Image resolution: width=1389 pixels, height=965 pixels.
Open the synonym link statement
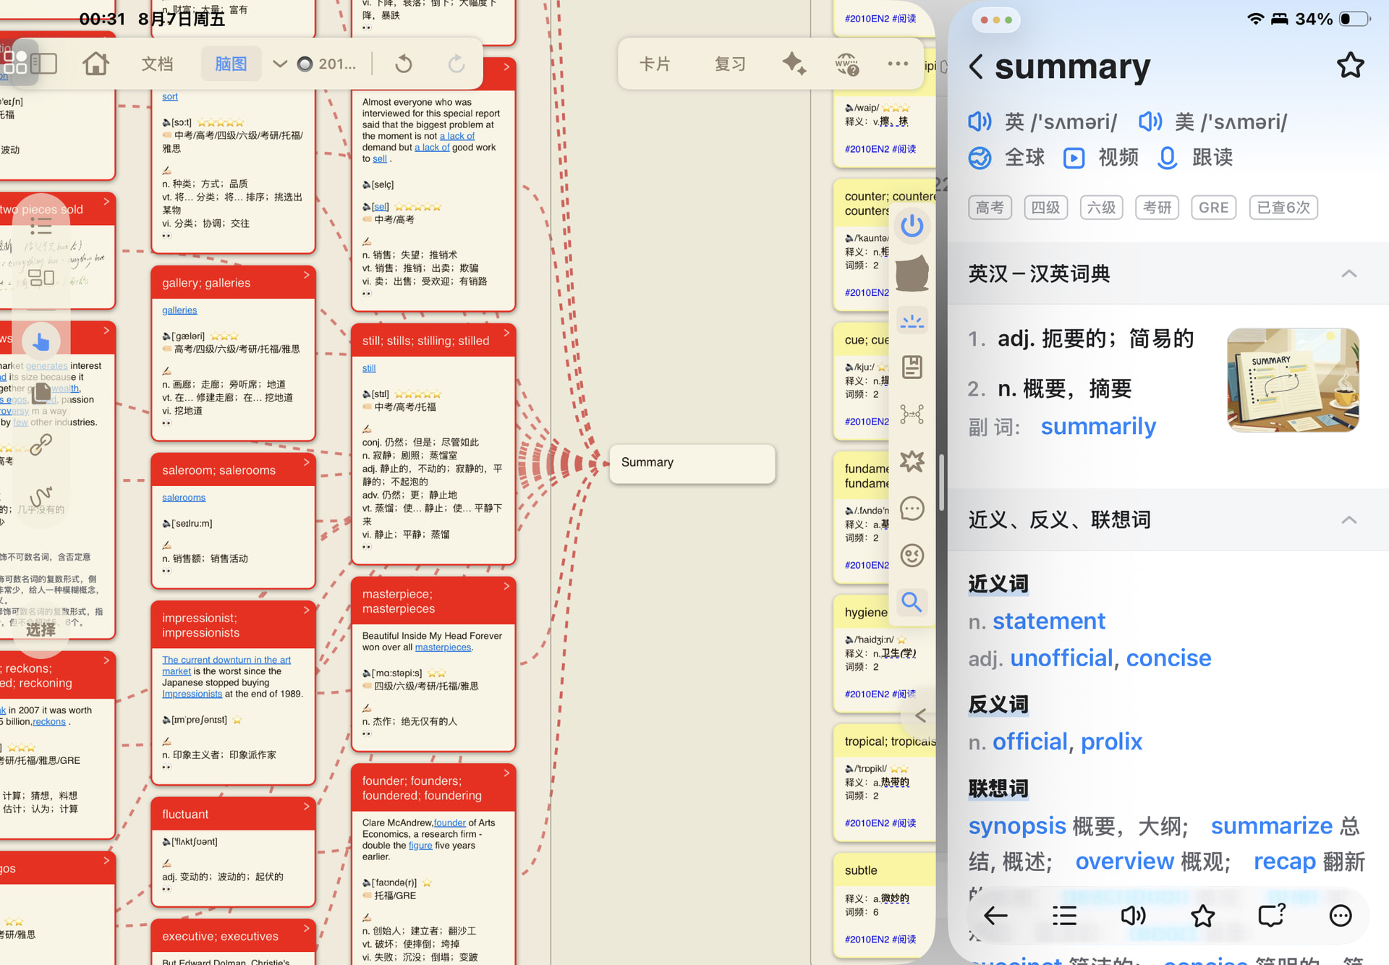(x=1048, y=621)
